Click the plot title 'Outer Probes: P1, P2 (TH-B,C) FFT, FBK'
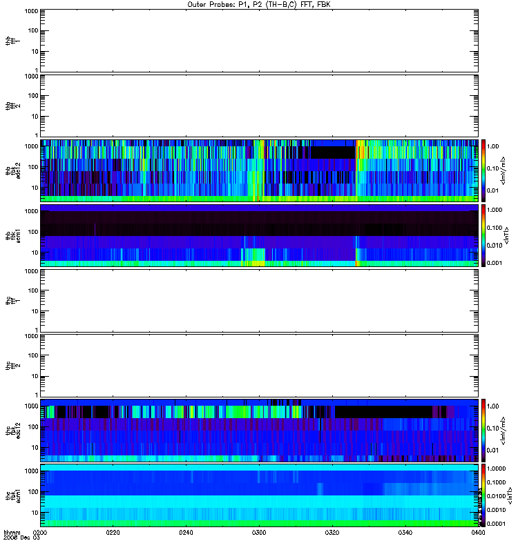518x552 pixels. click(259, 5)
